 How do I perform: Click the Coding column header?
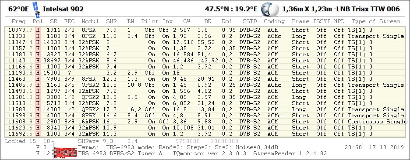[274, 22]
